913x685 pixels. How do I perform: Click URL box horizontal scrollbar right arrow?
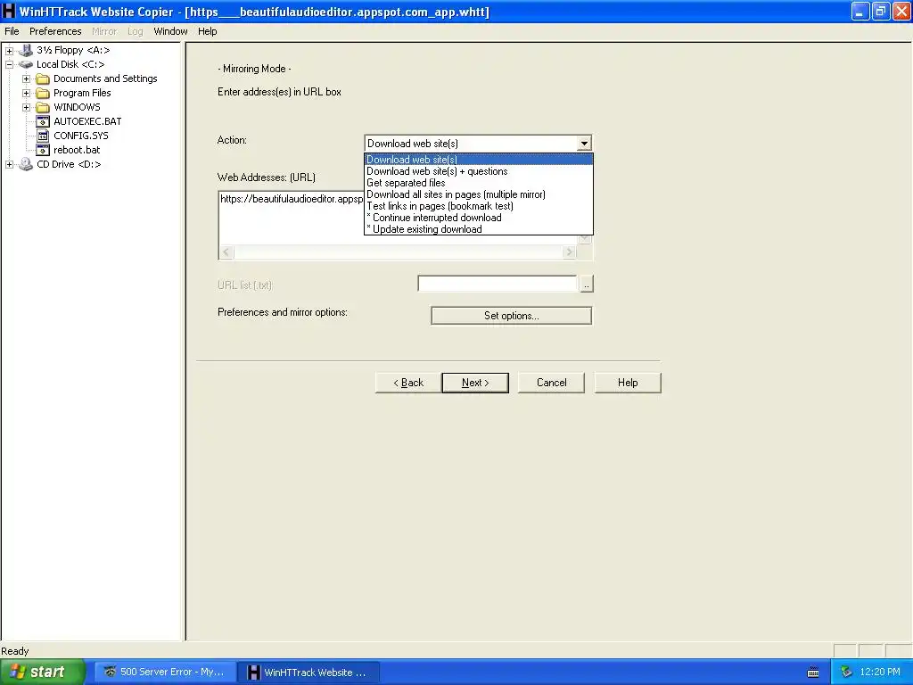click(569, 252)
